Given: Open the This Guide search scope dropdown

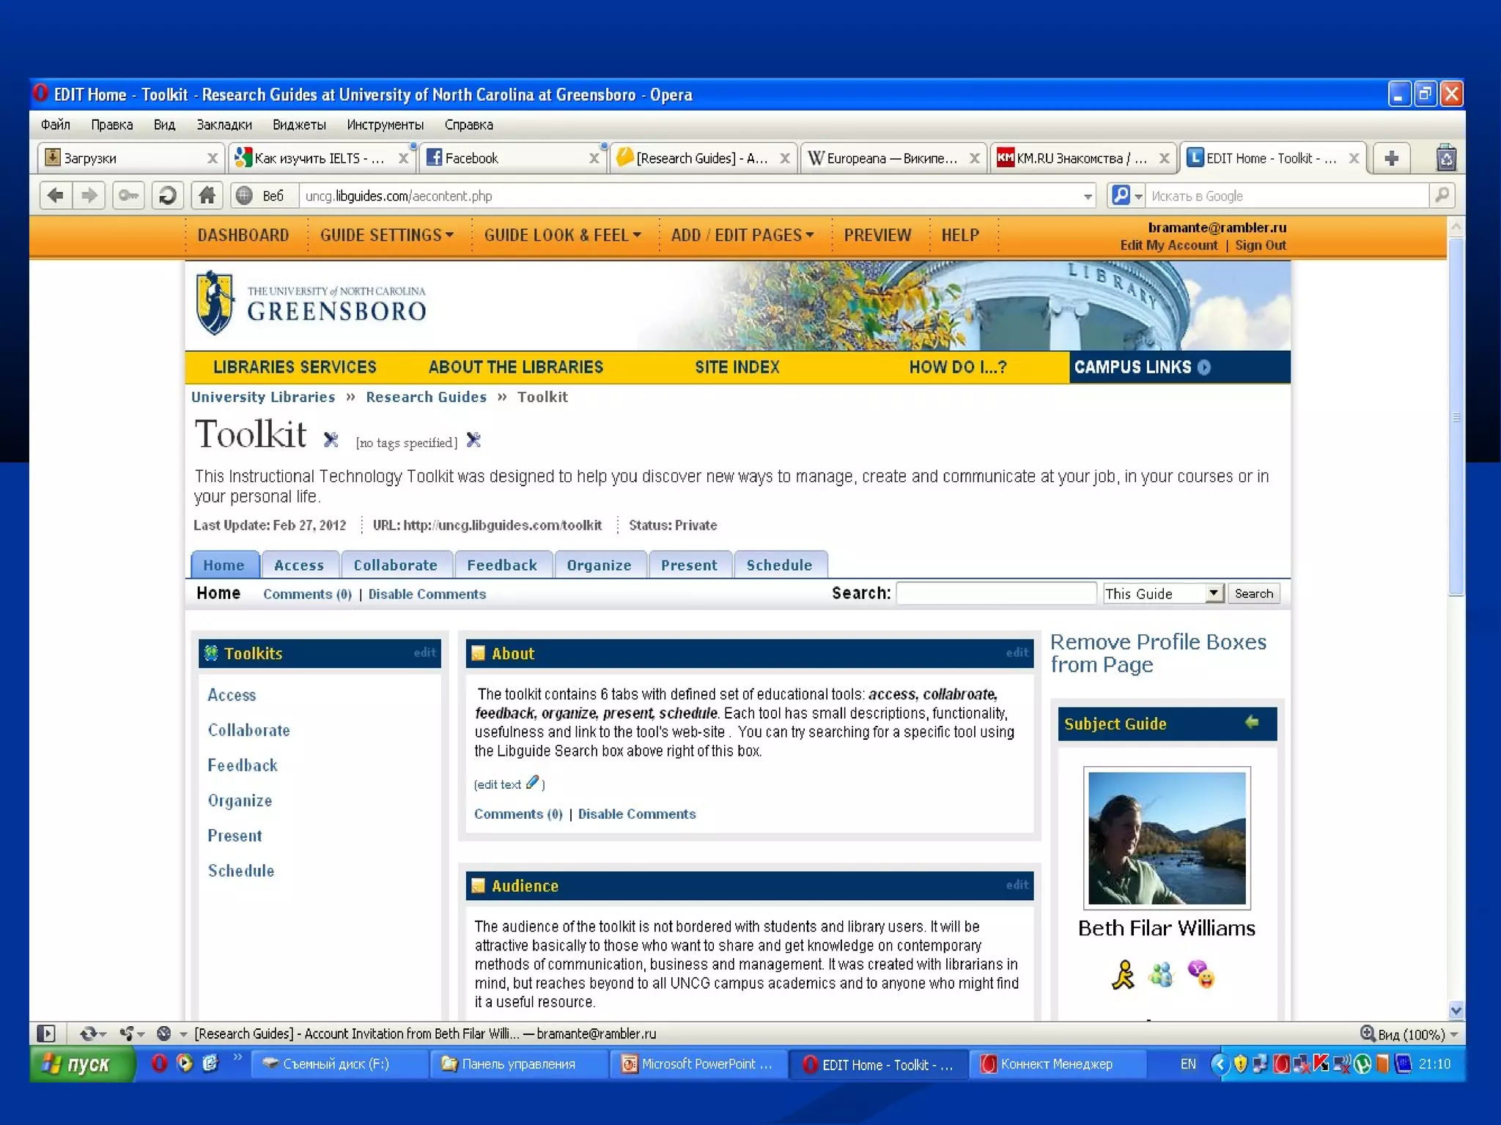Looking at the screenshot, I should pos(1214,593).
